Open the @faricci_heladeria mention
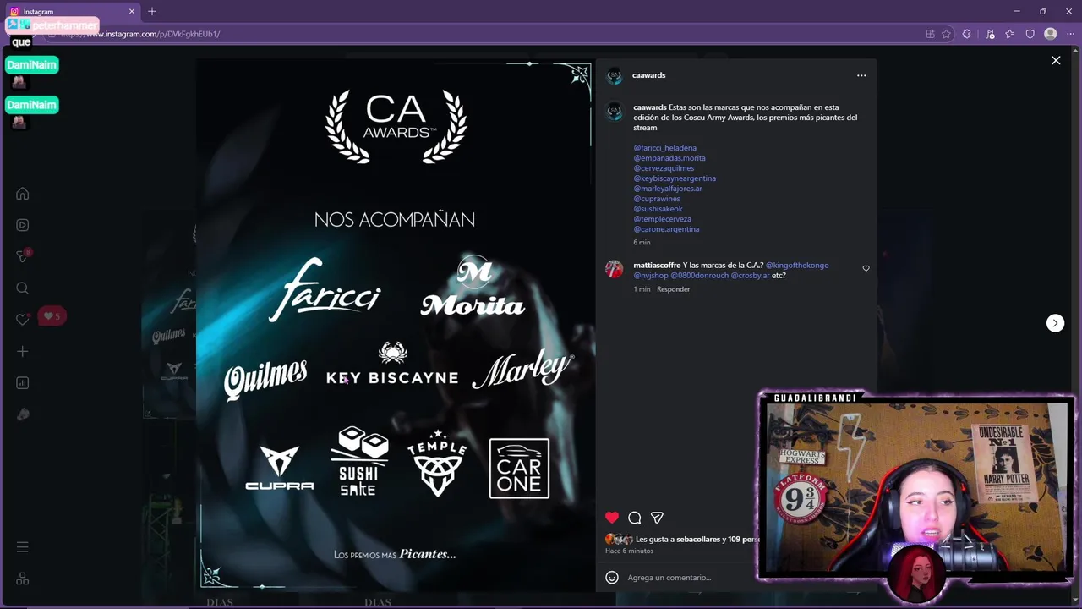Viewport: 1082px width, 609px height. pos(665,148)
